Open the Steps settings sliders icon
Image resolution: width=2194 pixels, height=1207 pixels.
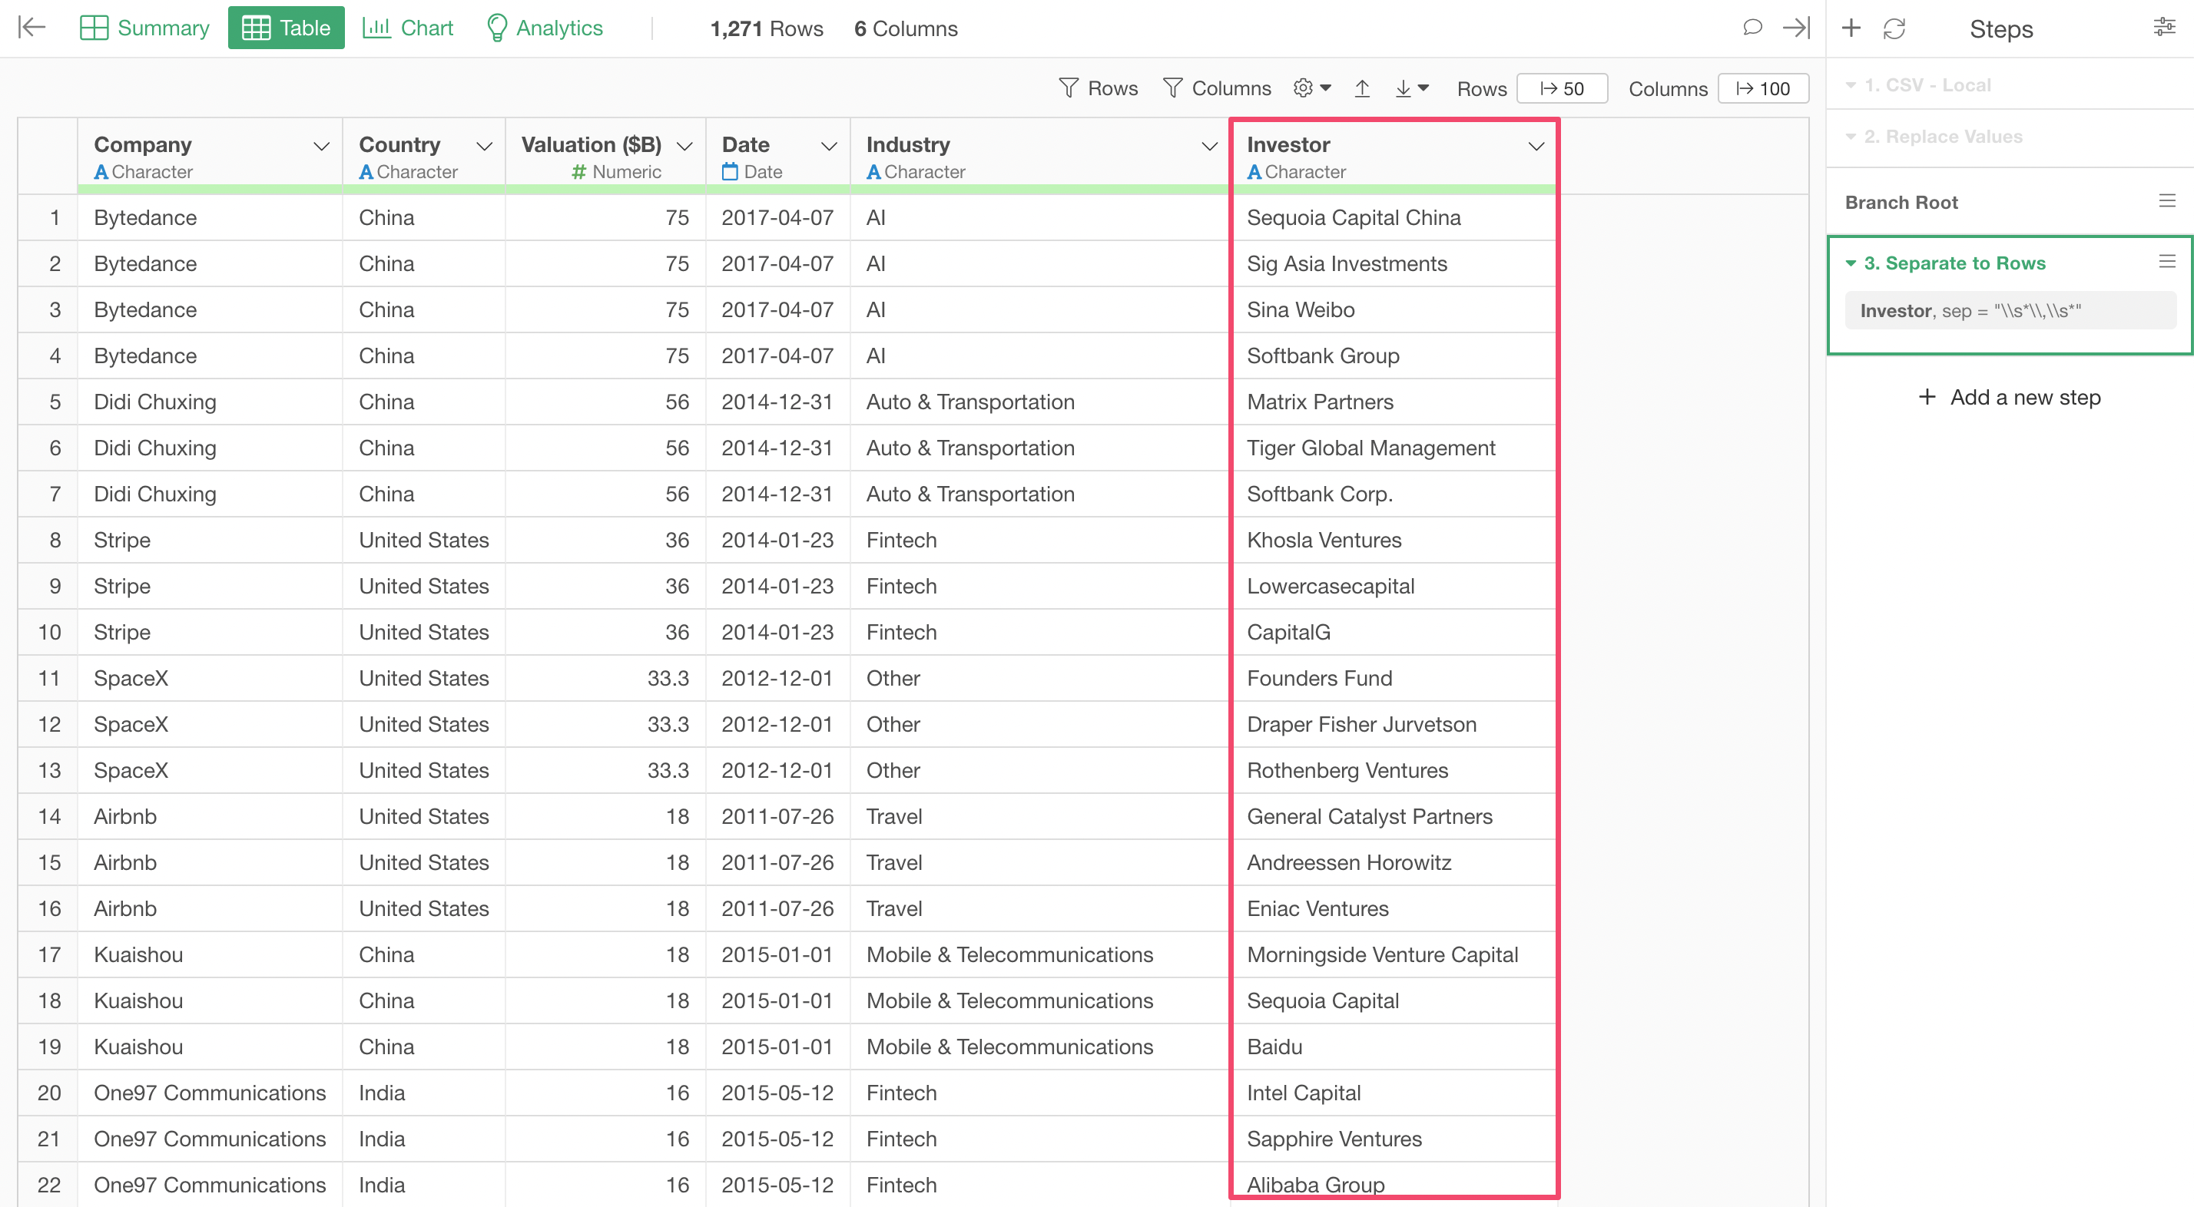tap(2164, 28)
